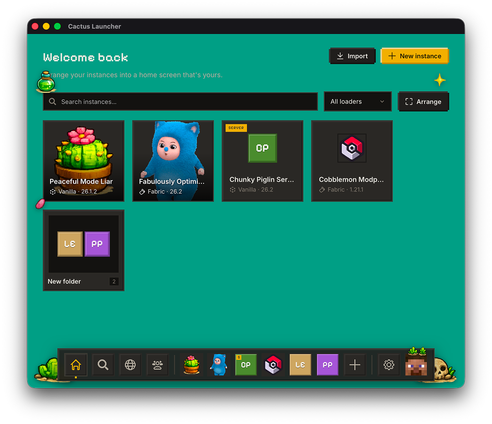Open the Fabulously Optimized instance card

(x=173, y=161)
